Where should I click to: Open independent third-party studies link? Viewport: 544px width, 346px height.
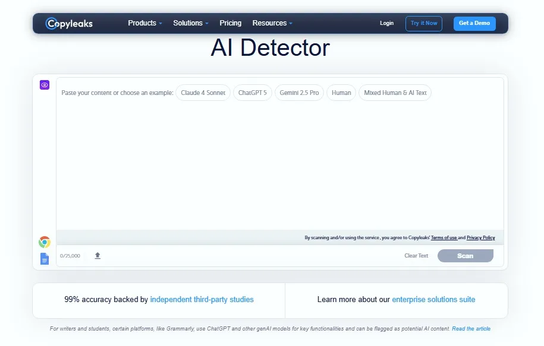coord(202,300)
